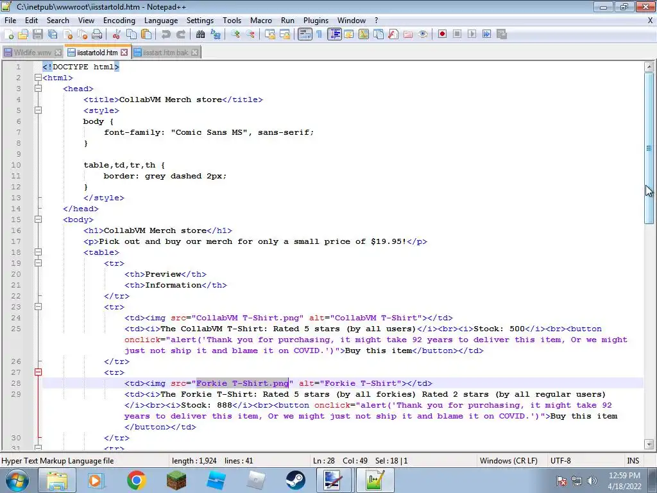
Task: Collapse the table fold on line 18
Action: click(x=38, y=252)
